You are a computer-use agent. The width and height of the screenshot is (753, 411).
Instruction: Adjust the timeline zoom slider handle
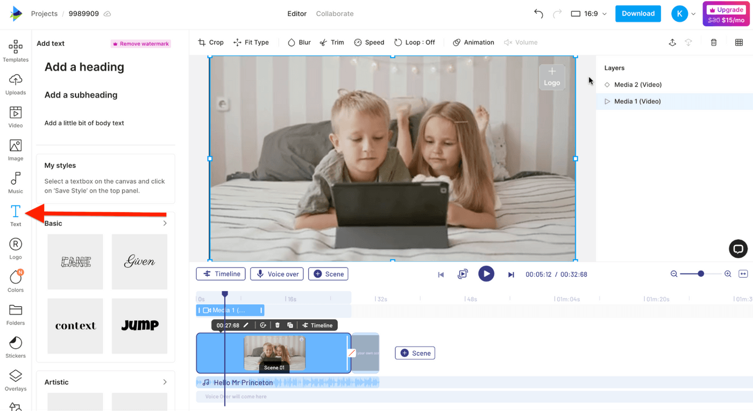point(701,274)
